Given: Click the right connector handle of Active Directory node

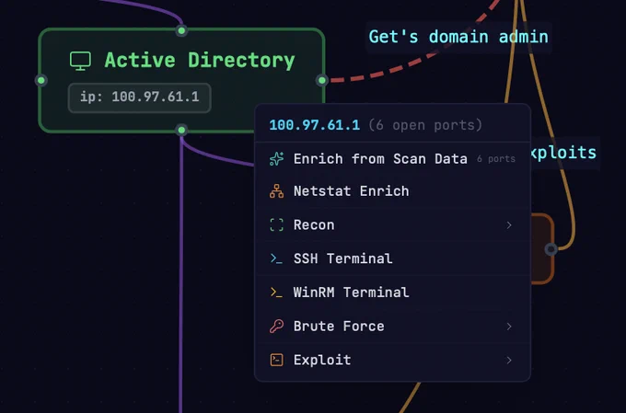Looking at the screenshot, I should [x=322, y=81].
